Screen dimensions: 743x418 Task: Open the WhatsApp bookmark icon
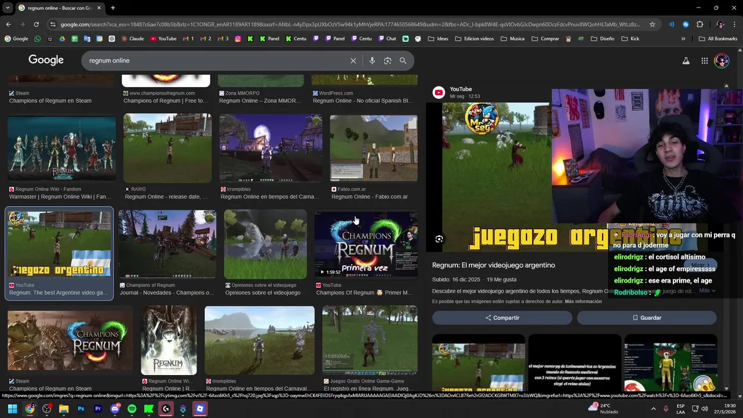tap(38, 39)
